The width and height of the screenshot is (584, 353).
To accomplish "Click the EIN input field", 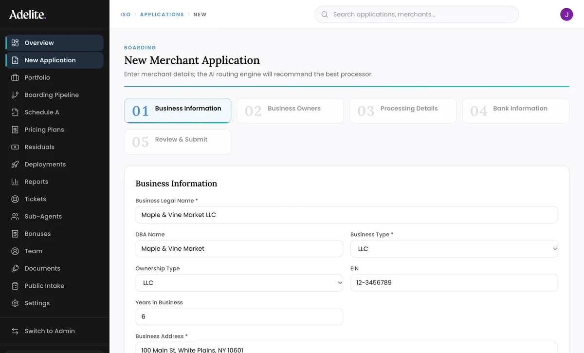I will tap(454, 283).
